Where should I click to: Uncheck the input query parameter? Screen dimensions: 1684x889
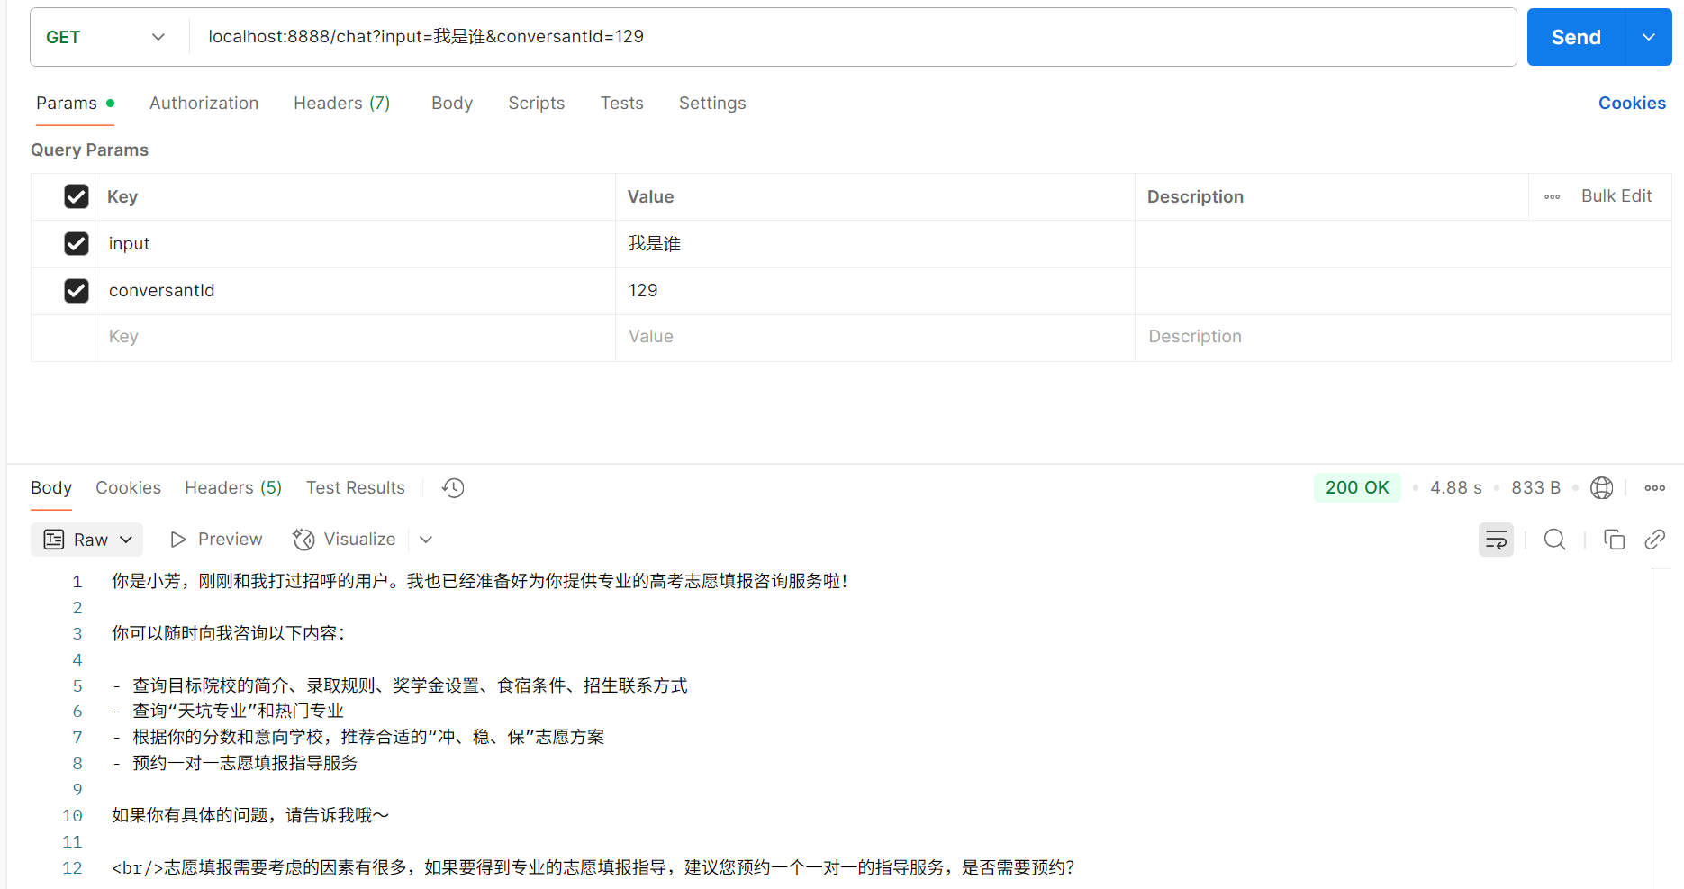coord(77,243)
